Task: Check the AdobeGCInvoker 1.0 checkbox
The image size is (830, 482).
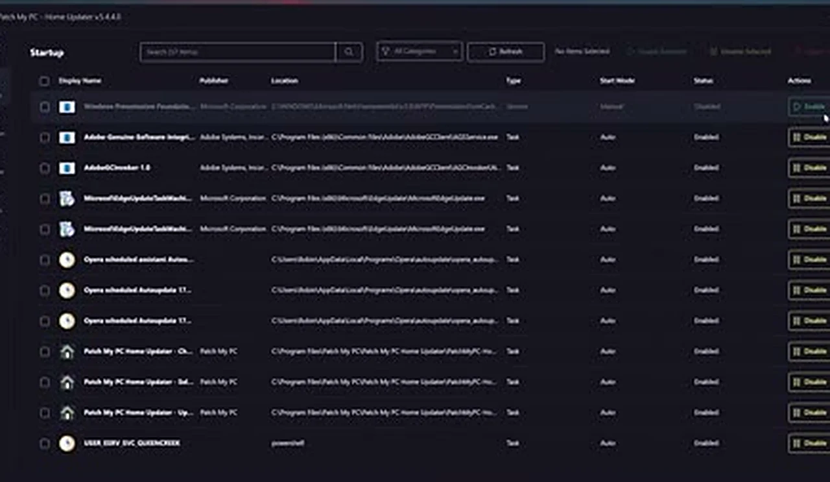Action: pos(44,168)
